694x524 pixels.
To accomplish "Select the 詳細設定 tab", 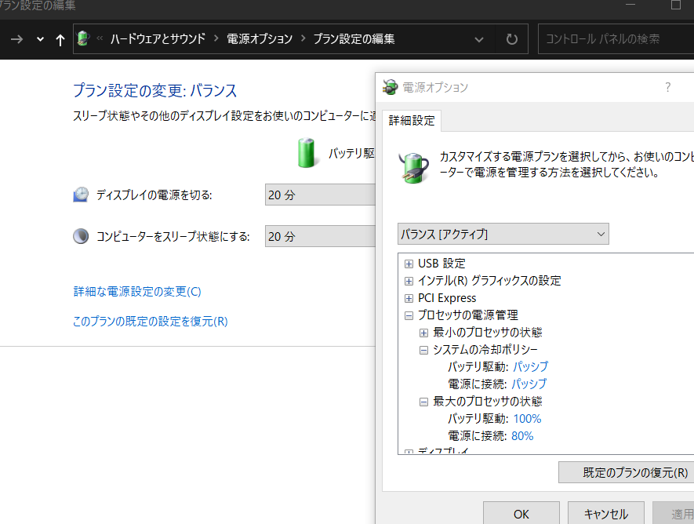I will (412, 120).
